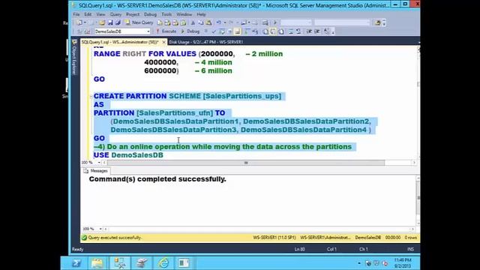Click the Save All icon

118,22
